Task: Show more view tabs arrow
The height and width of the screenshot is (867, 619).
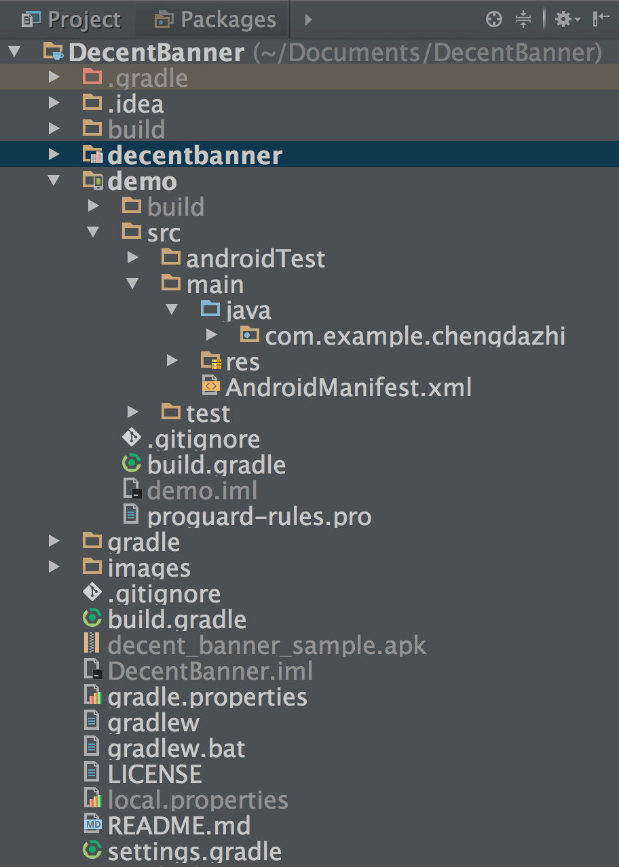Action: coord(308,20)
